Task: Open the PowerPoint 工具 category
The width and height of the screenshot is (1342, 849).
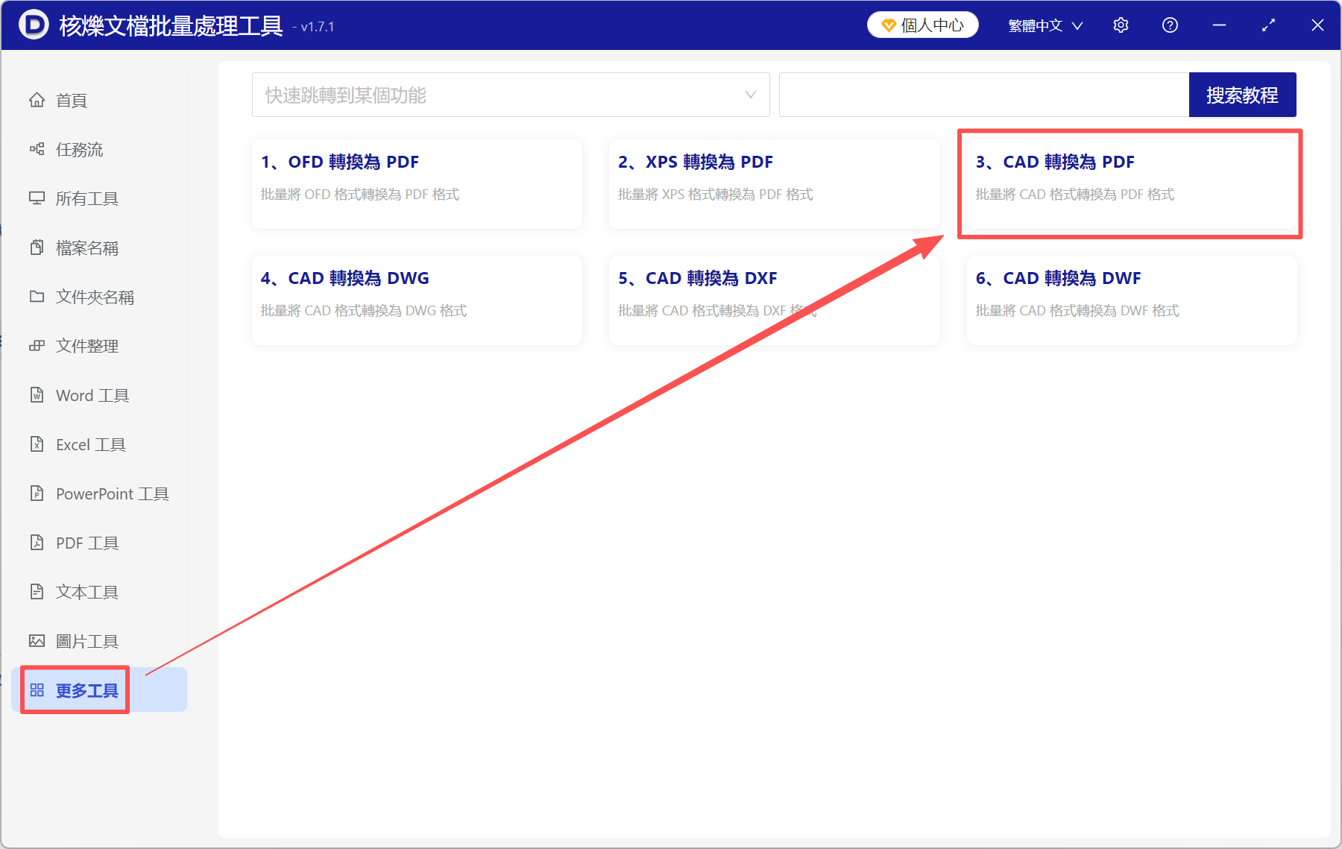Action: [x=112, y=493]
